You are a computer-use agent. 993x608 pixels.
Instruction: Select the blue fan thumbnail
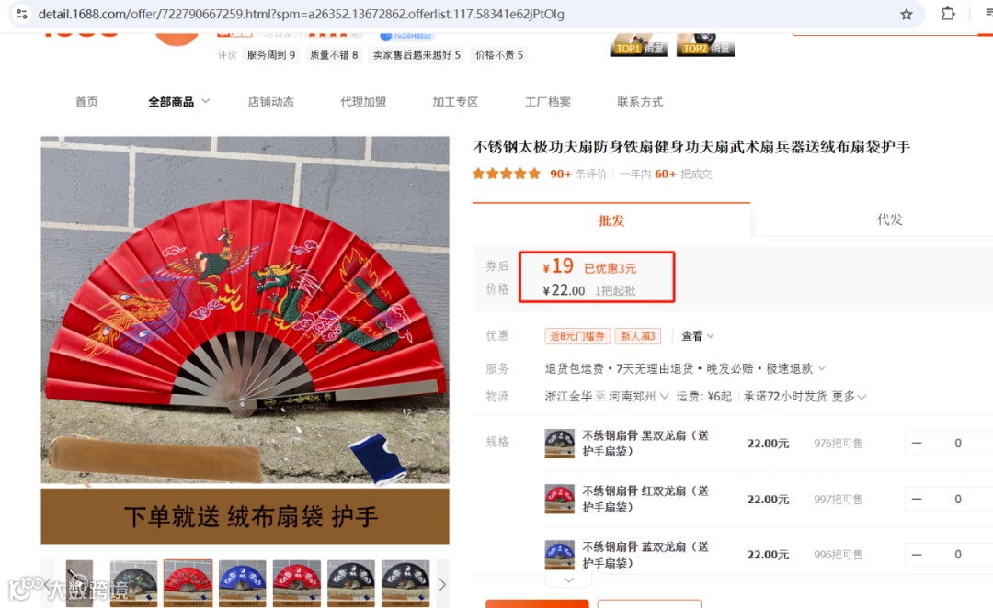click(x=242, y=583)
